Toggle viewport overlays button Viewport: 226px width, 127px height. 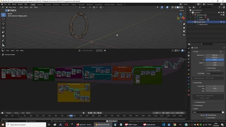(167, 7)
